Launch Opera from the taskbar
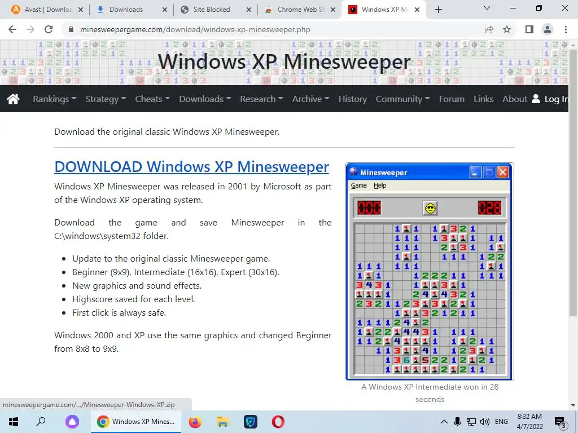Viewport: 578px width, 433px height. pos(278,422)
